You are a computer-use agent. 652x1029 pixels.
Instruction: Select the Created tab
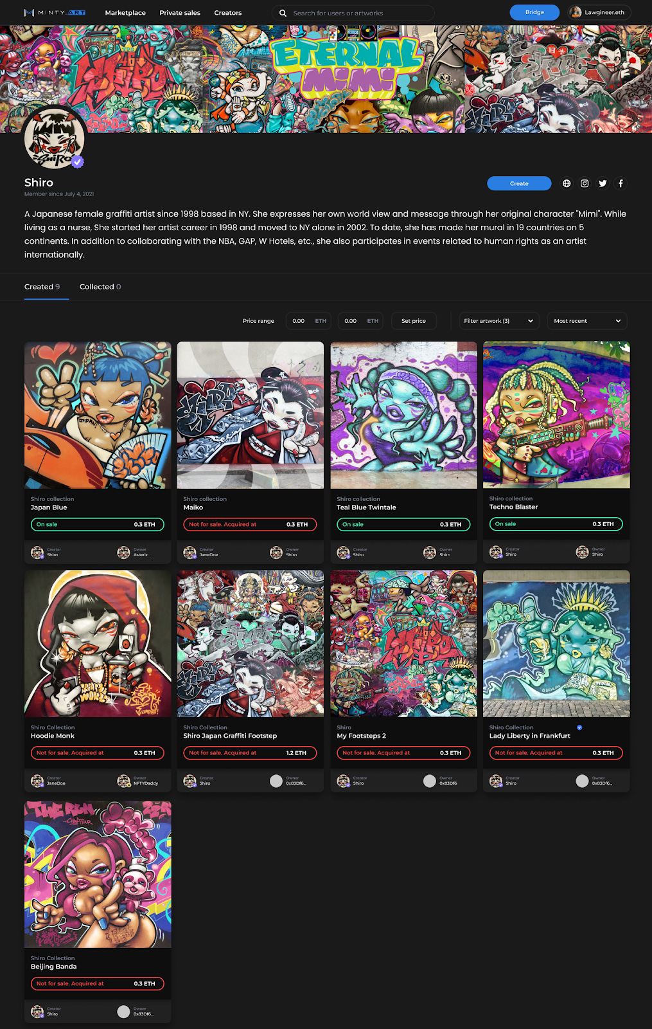click(x=42, y=287)
